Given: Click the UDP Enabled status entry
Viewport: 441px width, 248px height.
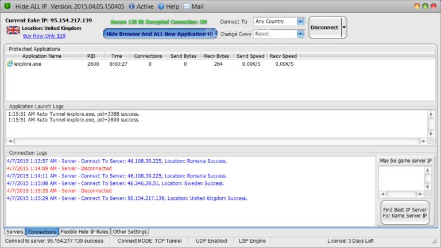Looking at the screenshot, I should (x=211, y=241).
